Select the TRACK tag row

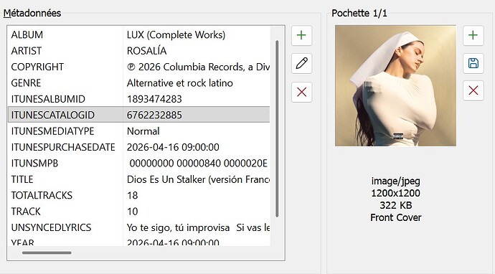click(x=139, y=212)
